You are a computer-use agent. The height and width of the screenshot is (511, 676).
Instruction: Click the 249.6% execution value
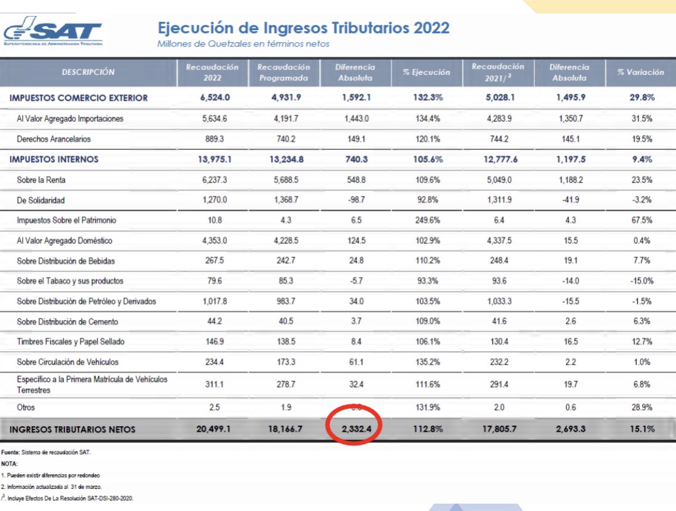[x=426, y=220]
